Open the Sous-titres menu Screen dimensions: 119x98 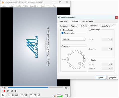(34, 6)
